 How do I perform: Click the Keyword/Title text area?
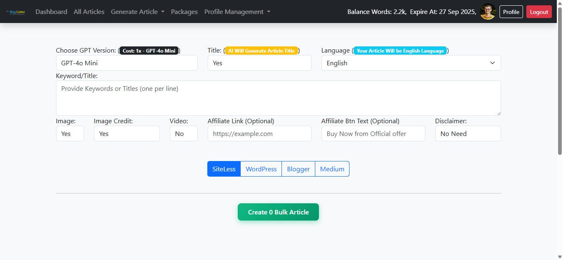click(x=278, y=98)
